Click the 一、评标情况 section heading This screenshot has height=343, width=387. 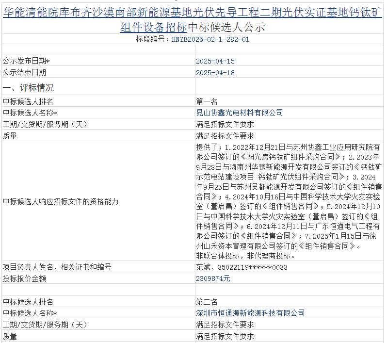coord(28,87)
